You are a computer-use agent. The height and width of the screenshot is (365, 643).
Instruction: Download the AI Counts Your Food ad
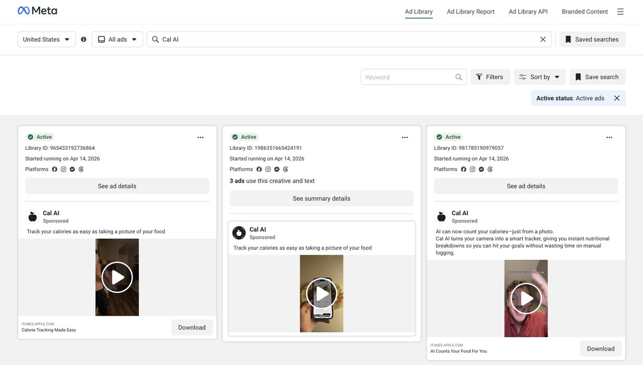point(601,348)
